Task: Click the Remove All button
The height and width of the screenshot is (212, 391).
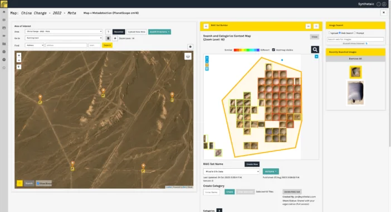Action: click(x=355, y=59)
